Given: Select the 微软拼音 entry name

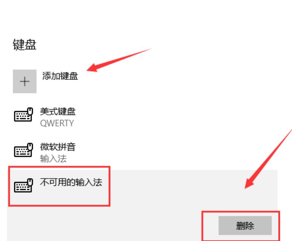Looking at the screenshot, I should click(x=58, y=147).
